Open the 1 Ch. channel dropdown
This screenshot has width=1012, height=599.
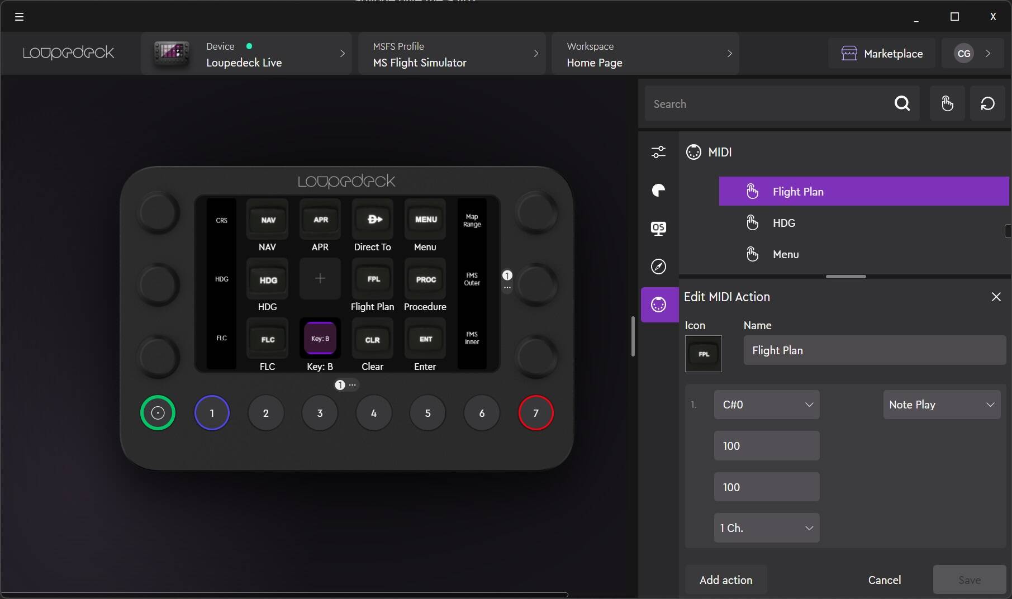pos(767,528)
